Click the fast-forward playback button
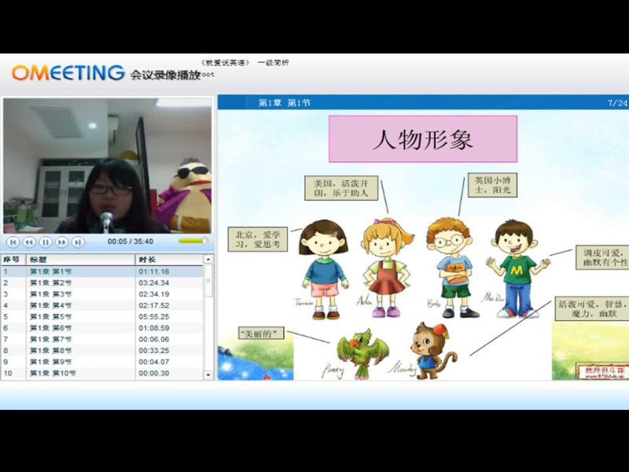 (62, 242)
